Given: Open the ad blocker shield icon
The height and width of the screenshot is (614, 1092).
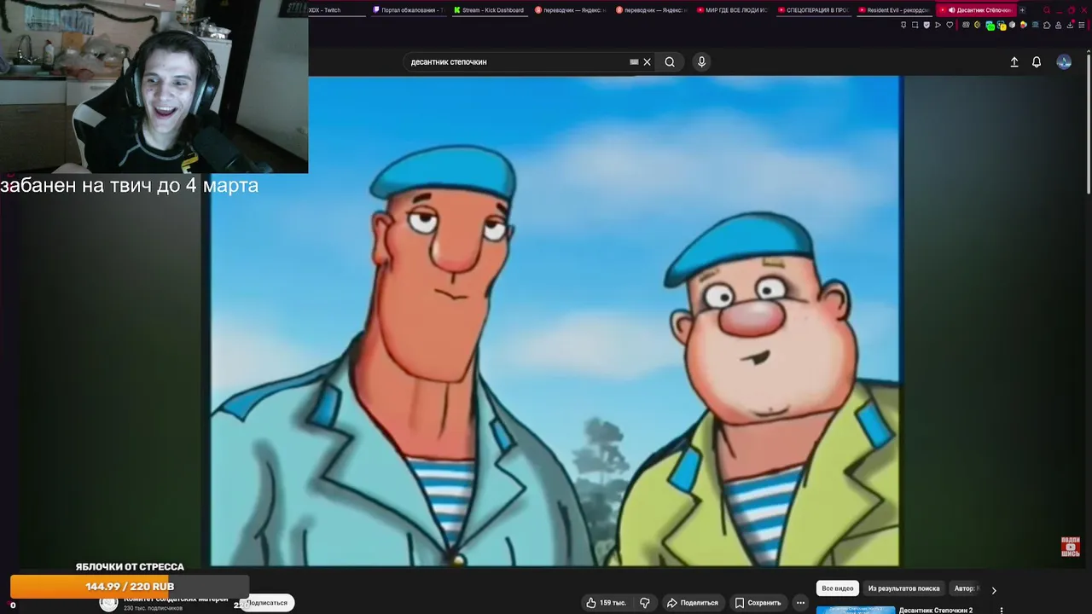Looking at the screenshot, I should 926,25.
